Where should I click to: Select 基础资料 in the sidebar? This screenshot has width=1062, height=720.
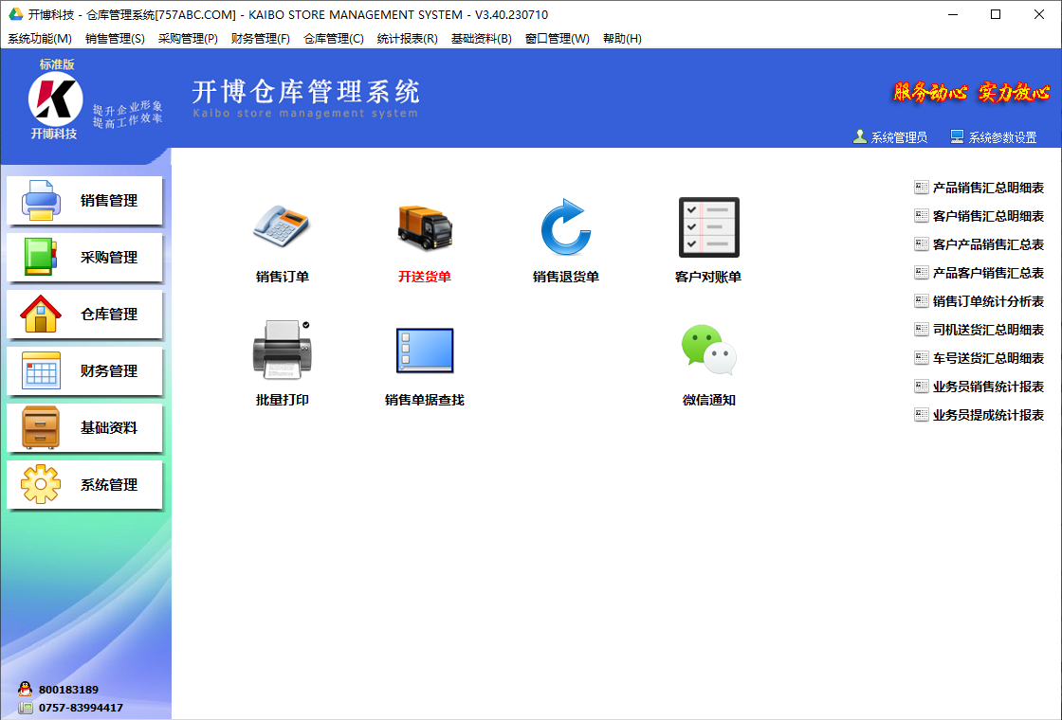pyautogui.click(x=84, y=427)
